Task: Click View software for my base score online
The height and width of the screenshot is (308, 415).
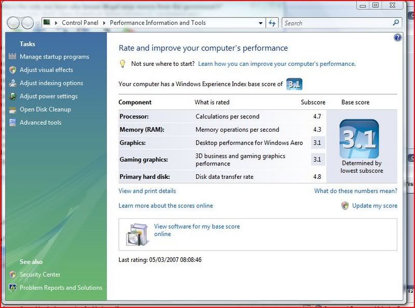Action: tap(197, 230)
